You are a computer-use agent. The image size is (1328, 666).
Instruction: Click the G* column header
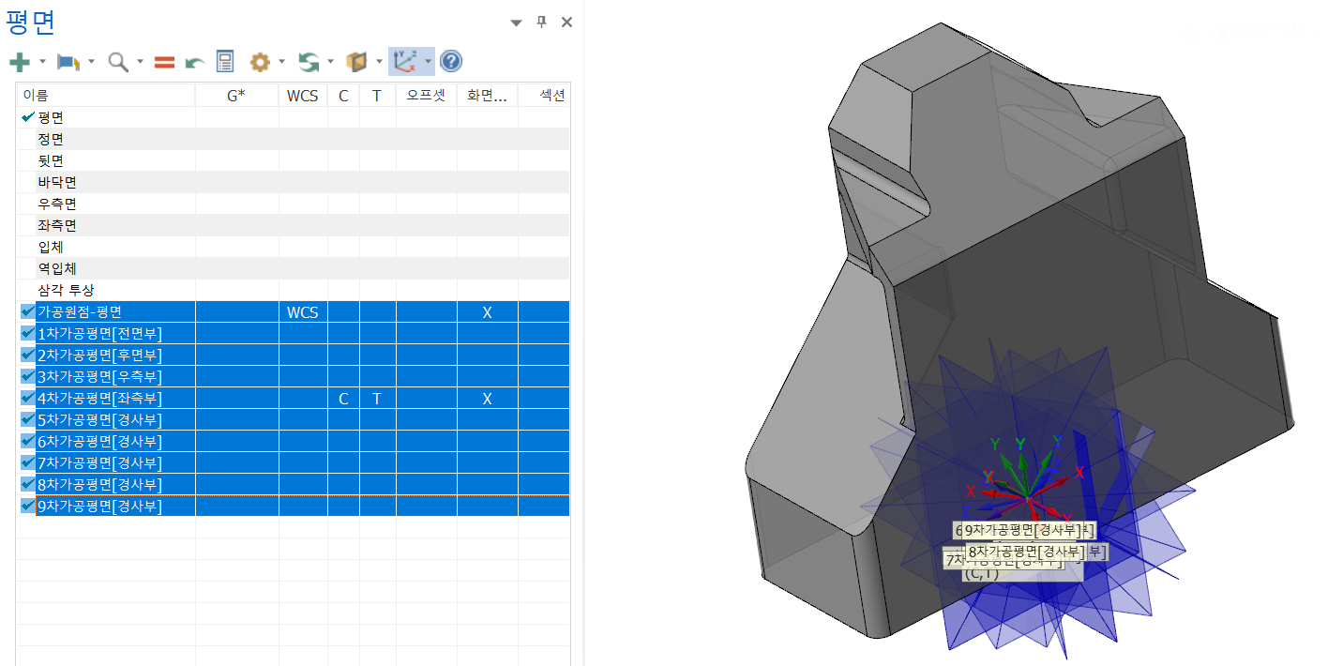coord(236,95)
